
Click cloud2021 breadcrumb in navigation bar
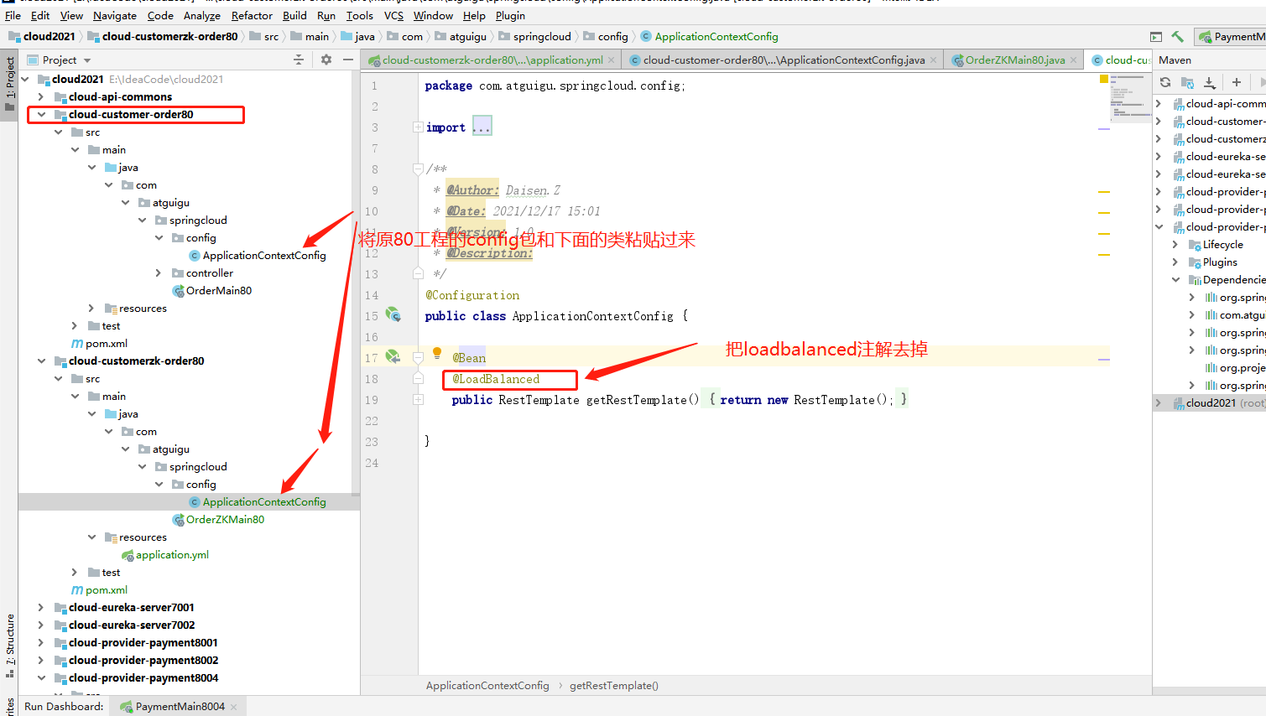pyautogui.click(x=49, y=36)
